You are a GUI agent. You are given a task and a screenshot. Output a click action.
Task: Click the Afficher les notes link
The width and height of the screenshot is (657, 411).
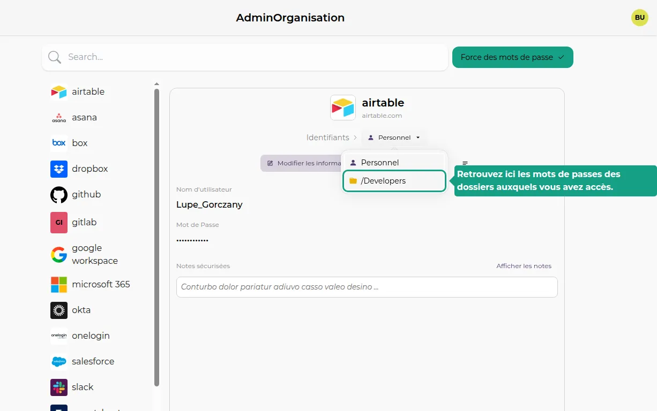524,266
